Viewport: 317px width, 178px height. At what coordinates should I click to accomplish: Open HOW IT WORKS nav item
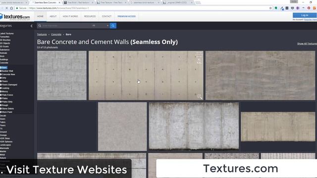pos(70,16)
